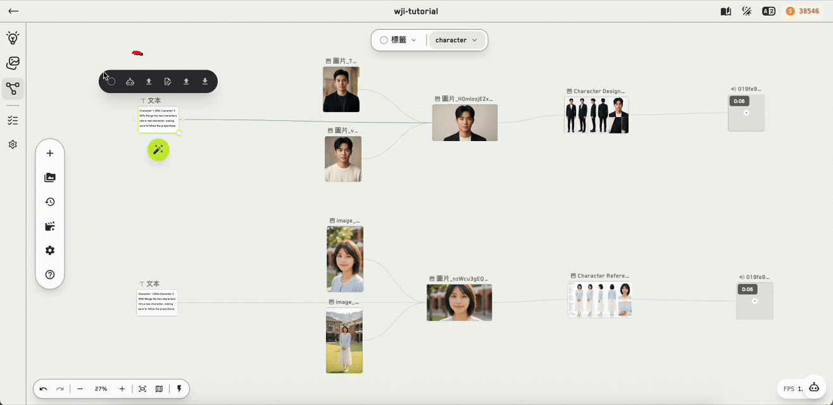Screen dimensions: 833x405
Task: Click the robot icon in dark node toolbar
Action: (x=130, y=82)
